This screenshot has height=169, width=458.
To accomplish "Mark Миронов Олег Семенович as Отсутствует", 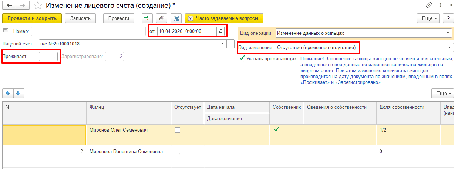I will (177, 130).
